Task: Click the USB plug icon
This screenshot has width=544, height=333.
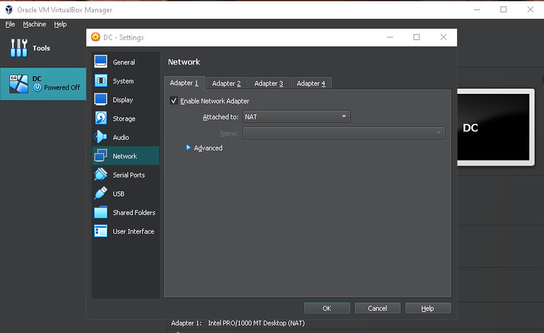Action: pos(101,193)
